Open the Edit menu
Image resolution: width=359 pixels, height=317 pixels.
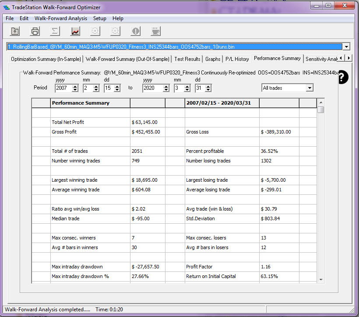[24, 18]
